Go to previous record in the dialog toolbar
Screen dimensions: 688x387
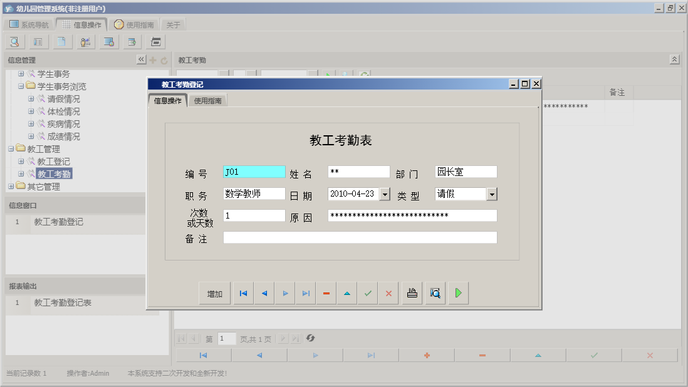tap(264, 294)
